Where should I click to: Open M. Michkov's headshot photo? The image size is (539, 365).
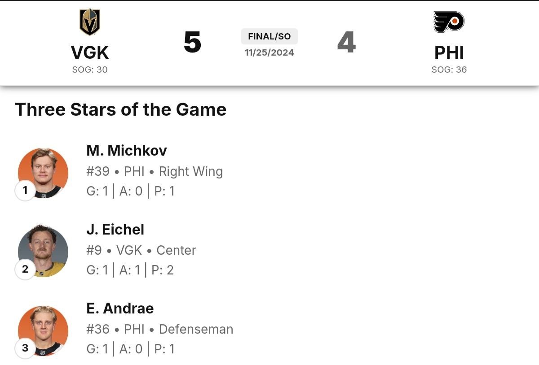[44, 172]
